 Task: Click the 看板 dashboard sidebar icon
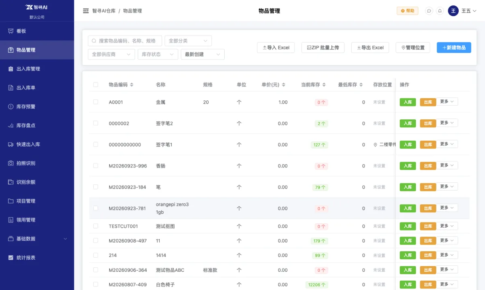[x=11, y=31]
